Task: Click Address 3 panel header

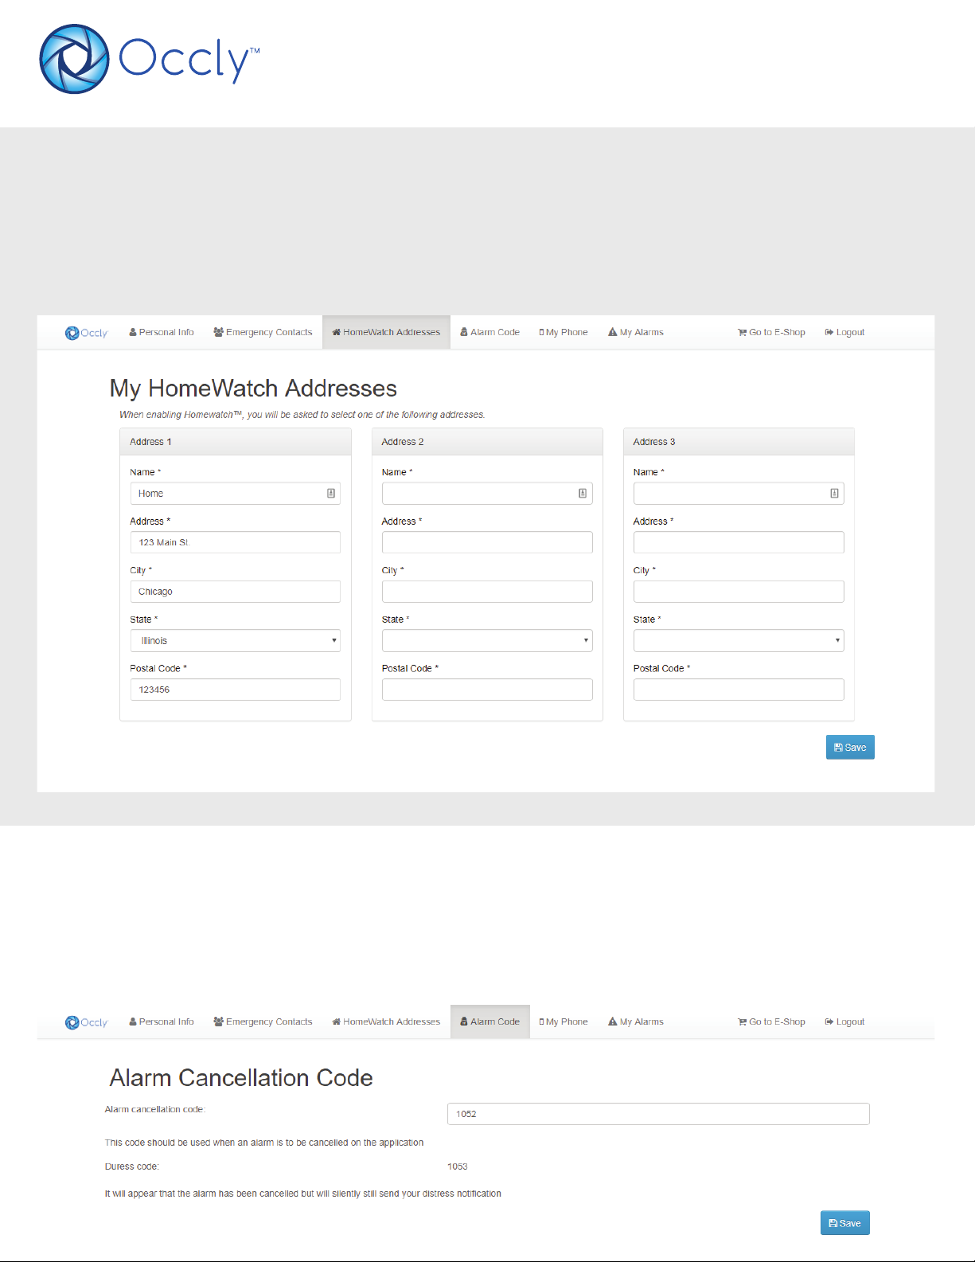Action: [739, 442]
